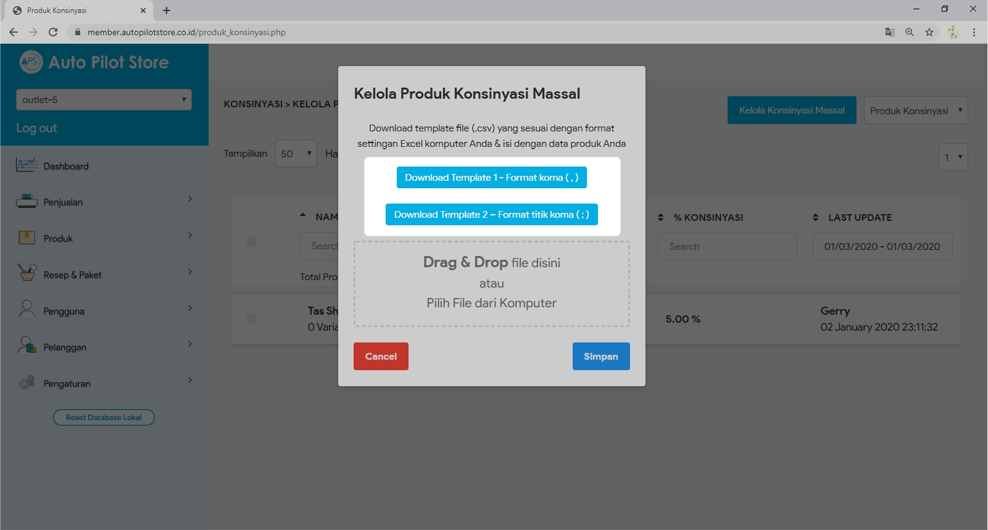
Task: Download Template 2 semicolon format
Action: pyautogui.click(x=491, y=215)
